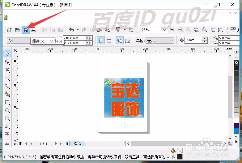This screenshot has height=163, width=242.
Task: Click the Export icon
Action: point(108,30)
